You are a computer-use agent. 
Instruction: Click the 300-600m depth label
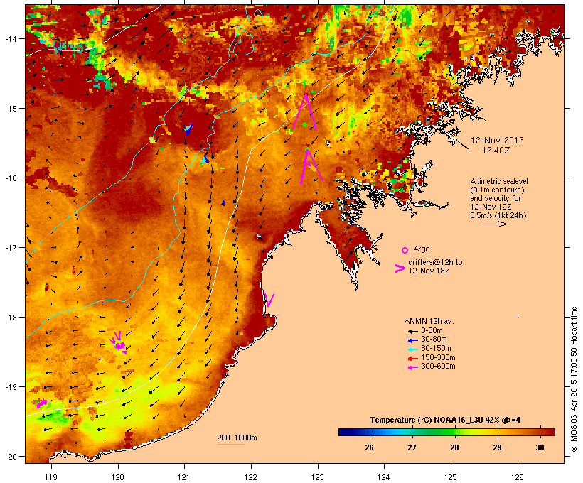point(438,367)
